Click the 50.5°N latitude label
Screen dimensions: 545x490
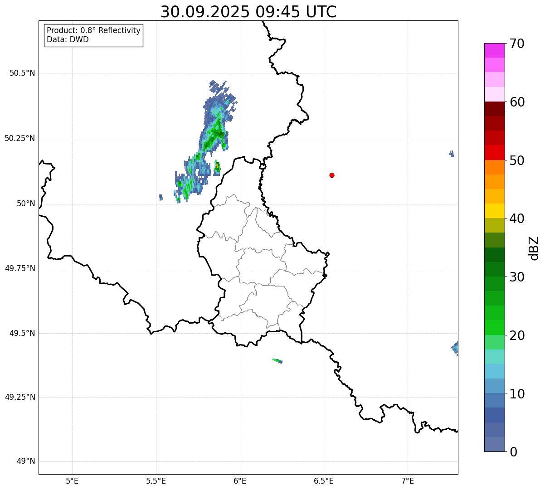click(x=22, y=73)
